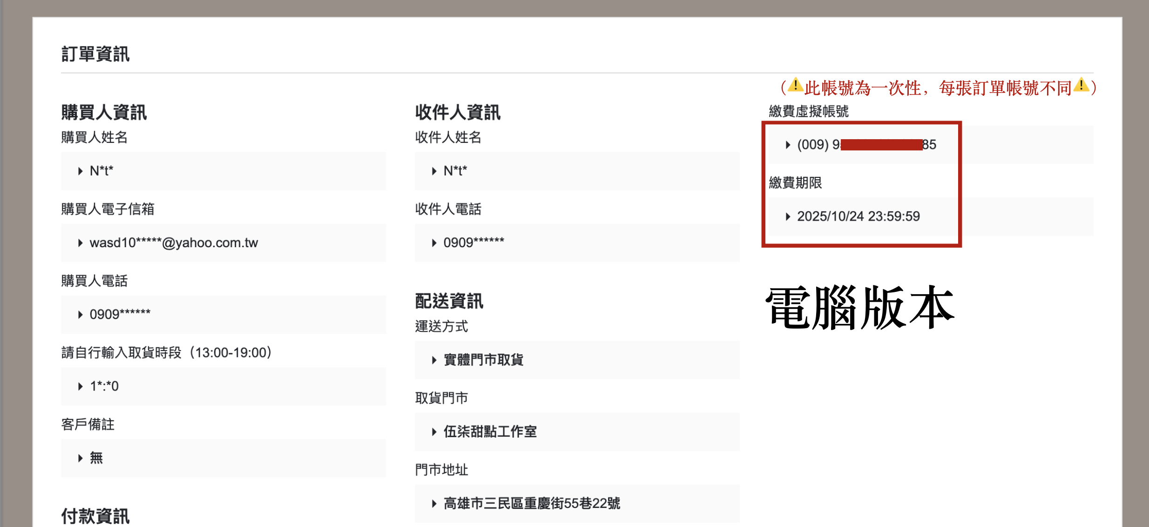Click the 訂單資訊 page heading

click(95, 54)
